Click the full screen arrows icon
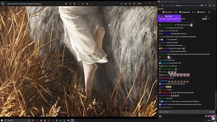Image resolution: width=217 pixels, height=122 pixels. click(x=121, y=4)
